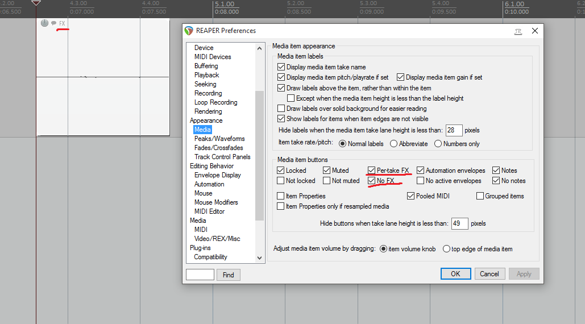Check the Not locked checkbox
Screen dimensions: 585x324
click(x=281, y=180)
